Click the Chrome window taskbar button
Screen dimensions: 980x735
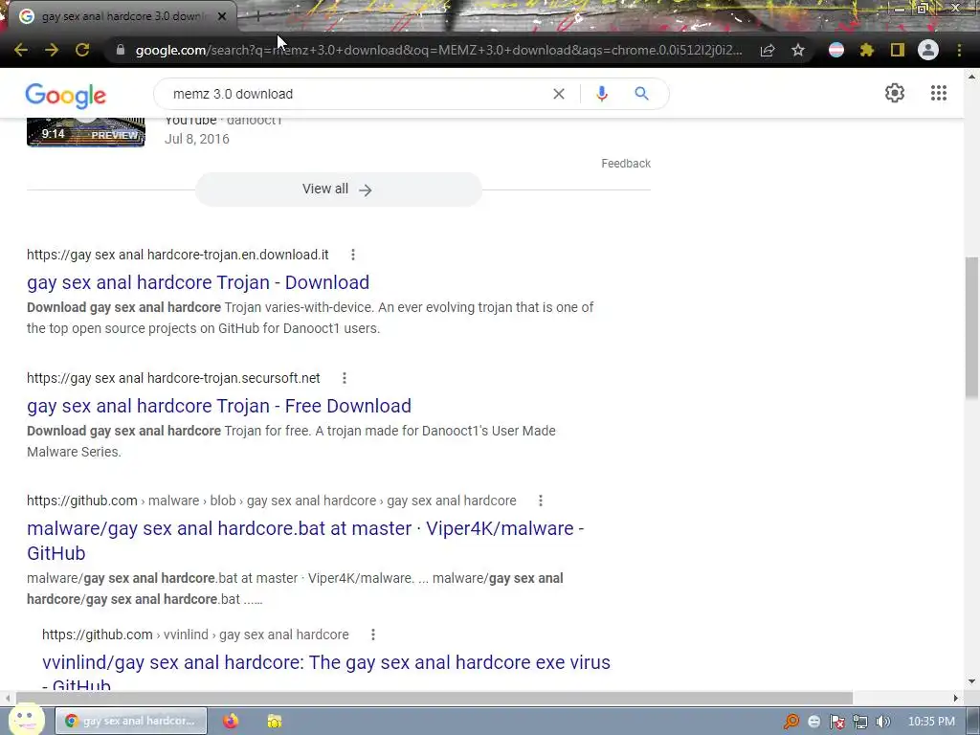click(131, 721)
